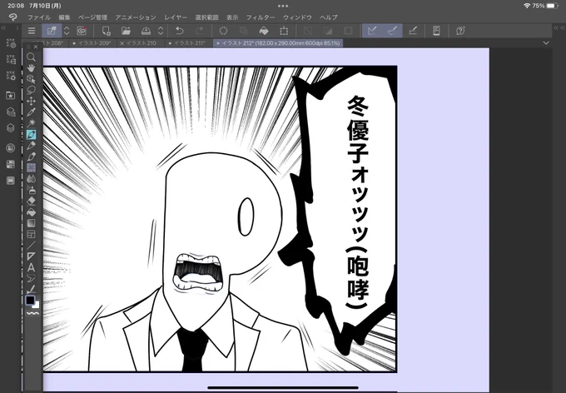Click the Clear (dotted circle) icon

click(223, 31)
